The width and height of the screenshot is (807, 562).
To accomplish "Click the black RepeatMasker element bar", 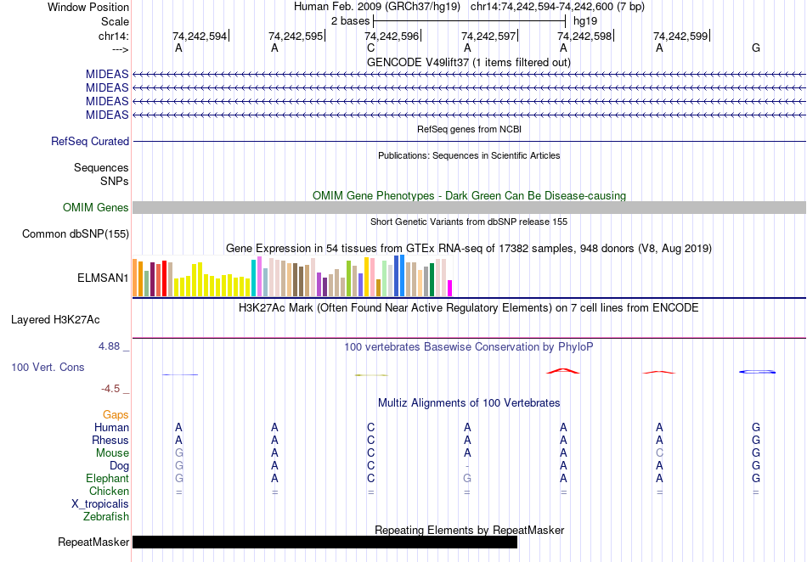I will click(324, 542).
